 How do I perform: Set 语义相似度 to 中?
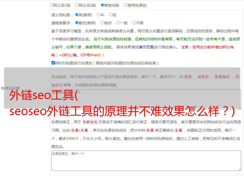[99, 15]
